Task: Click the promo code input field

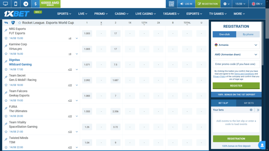Action: 236,64
